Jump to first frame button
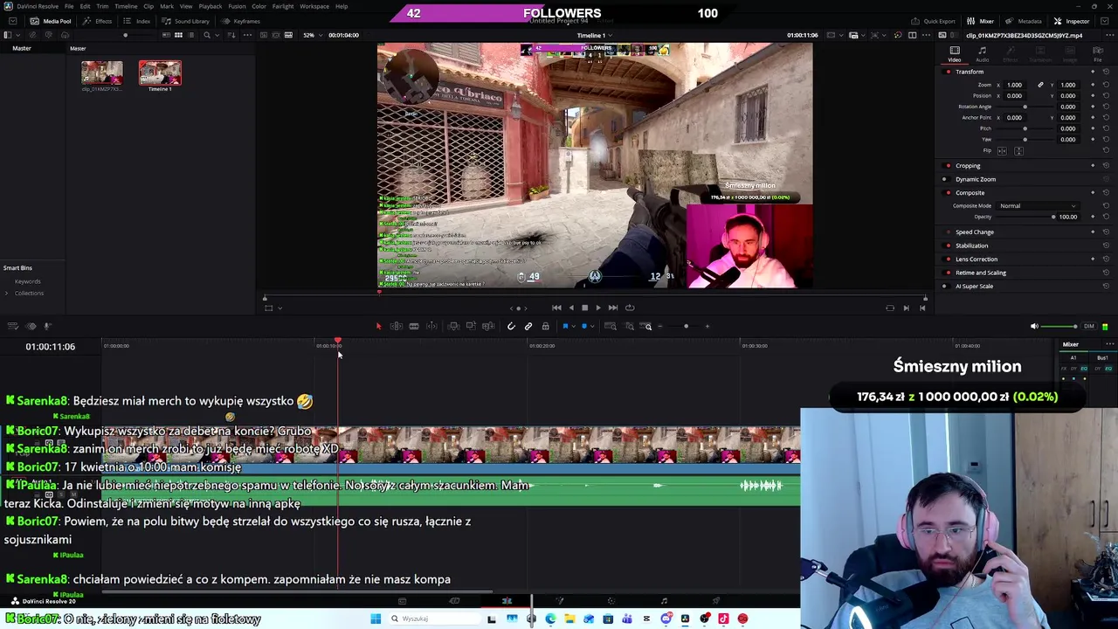The height and width of the screenshot is (629, 1118). [556, 308]
